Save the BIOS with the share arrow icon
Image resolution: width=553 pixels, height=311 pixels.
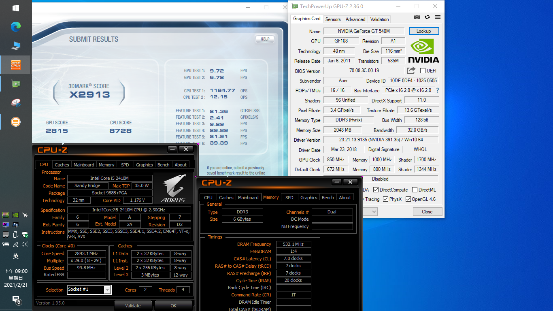[411, 70]
